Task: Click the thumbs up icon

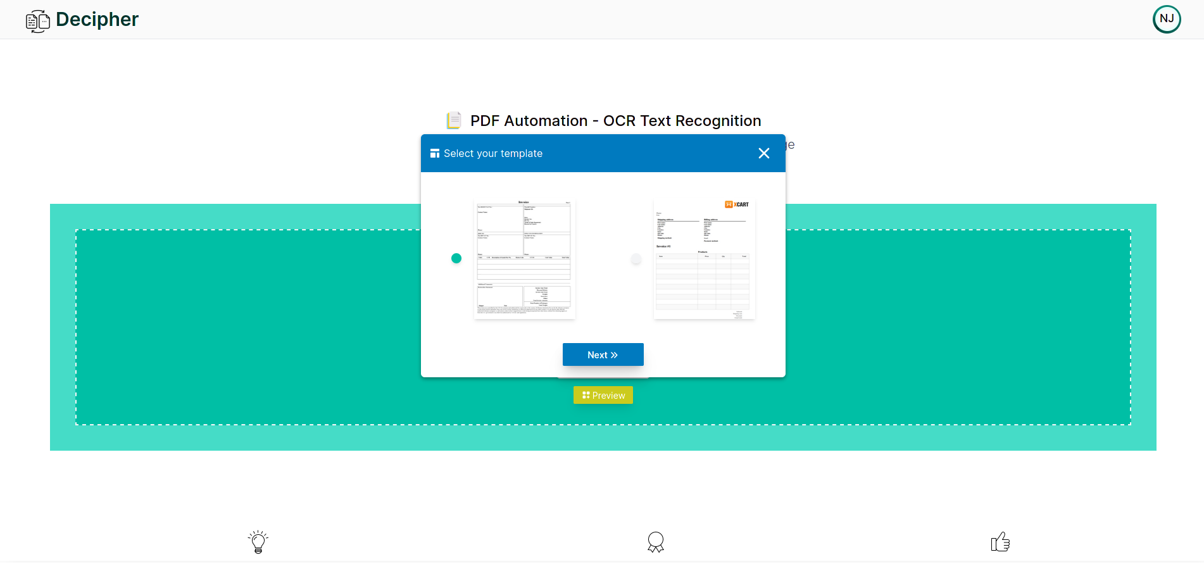Action: (x=1000, y=542)
